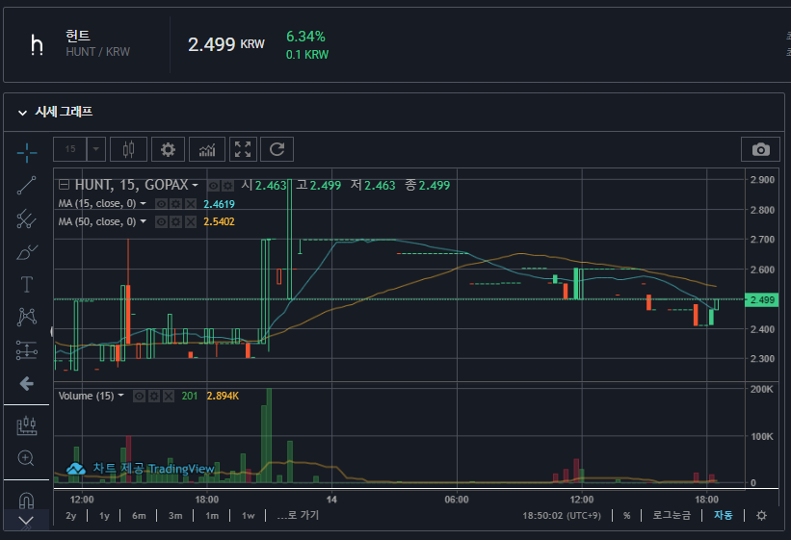
Task: Open settings for MA 50 indicator
Action: (175, 221)
